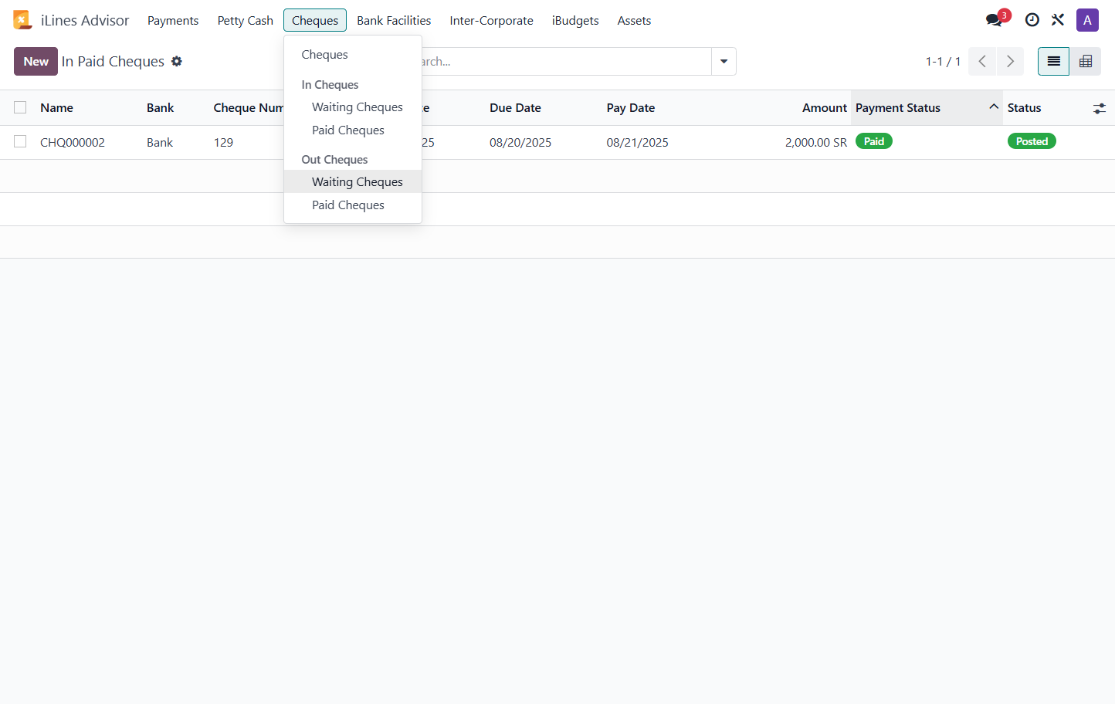Sort by the Pay Date column header
This screenshot has height=704, width=1115.
631,108
